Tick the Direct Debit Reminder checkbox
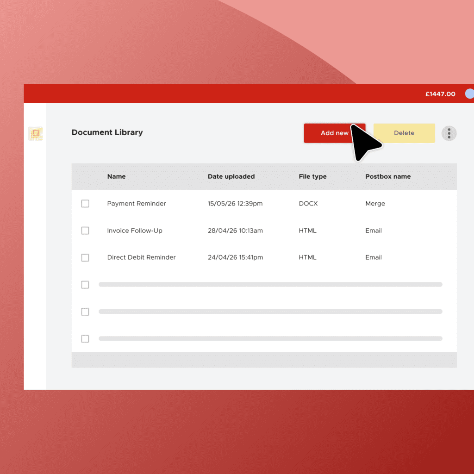 [85, 257]
